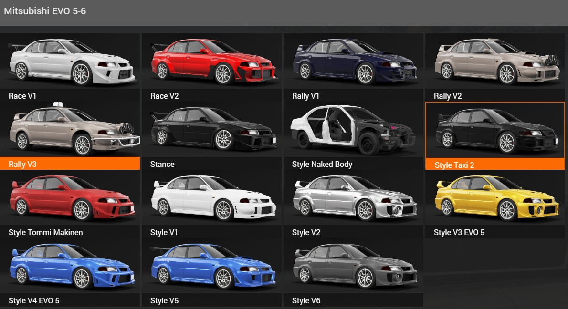
Task: Select the red Race V2 car thumbnail
Action: click(211, 61)
